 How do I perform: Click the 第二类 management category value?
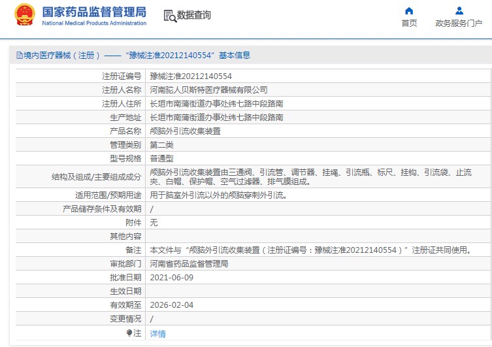pyautogui.click(x=161, y=145)
